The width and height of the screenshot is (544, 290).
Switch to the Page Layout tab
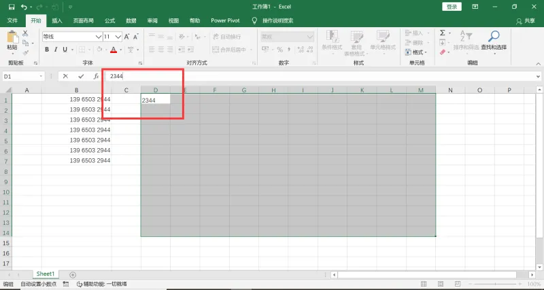[83, 21]
